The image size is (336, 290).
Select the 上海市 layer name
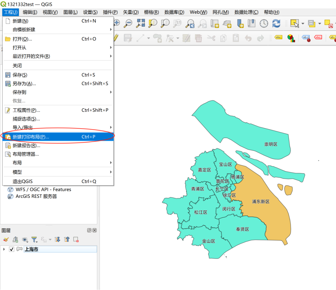(x=31, y=249)
